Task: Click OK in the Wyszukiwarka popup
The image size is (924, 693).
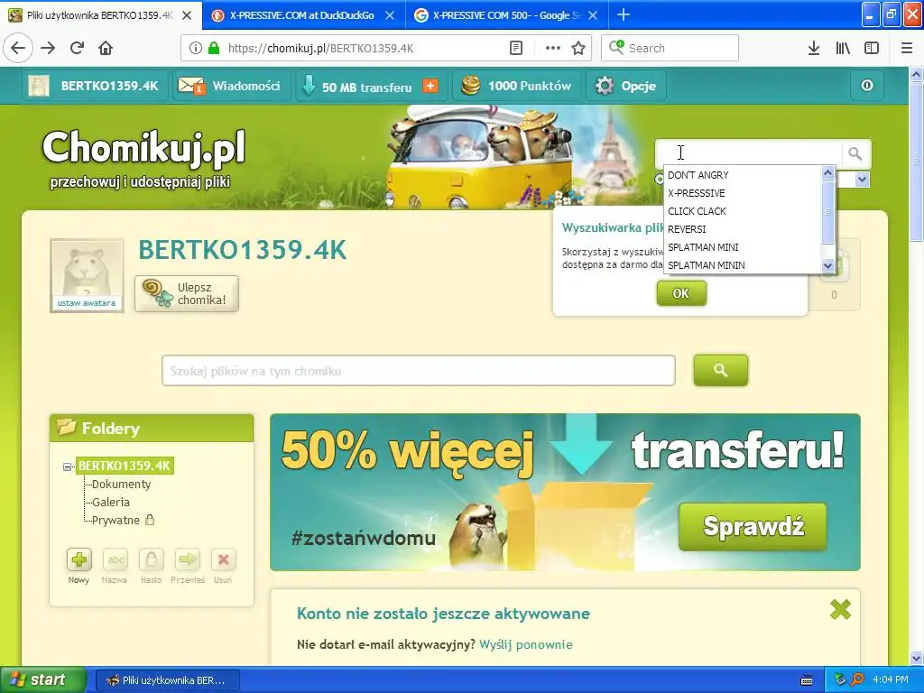Action: coord(681,293)
